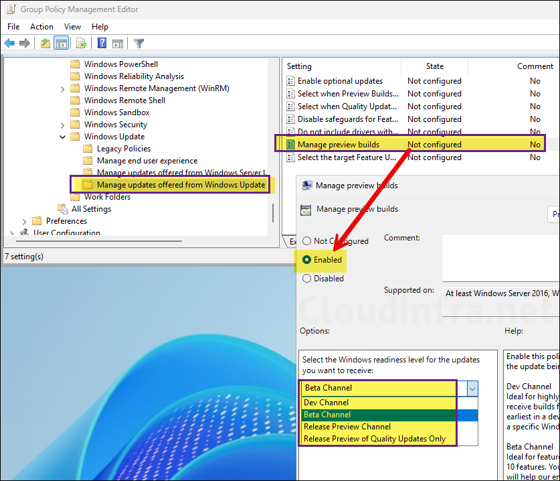This screenshot has width=560, height=481.
Task: Click the Forward arrow toolbar icon
Action: click(x=25, y=44)
